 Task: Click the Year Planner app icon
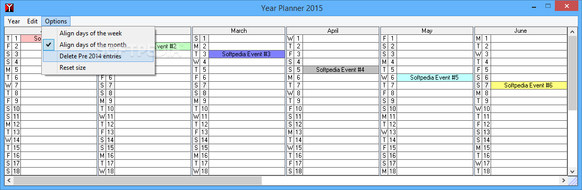(7, 7)
